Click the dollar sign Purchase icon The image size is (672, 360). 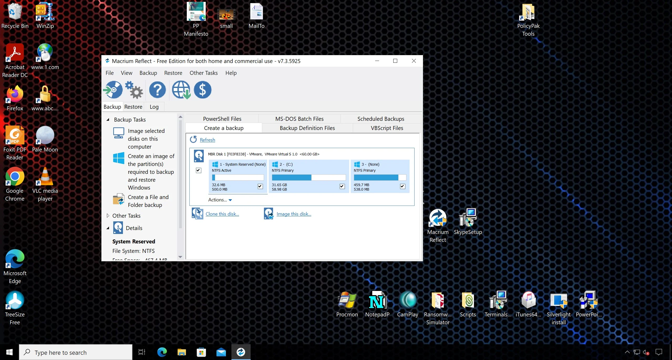(203, 90)
